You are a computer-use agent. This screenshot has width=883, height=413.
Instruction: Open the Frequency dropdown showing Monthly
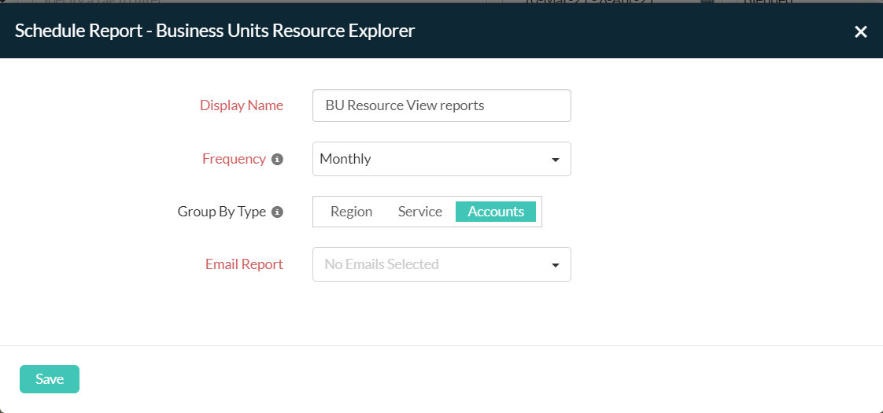[x=441, y=159]
